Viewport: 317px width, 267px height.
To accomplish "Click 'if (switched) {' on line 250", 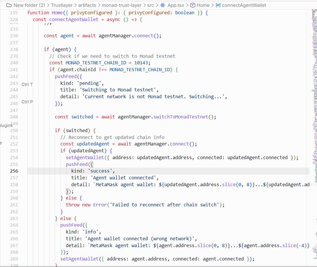I will tap(75, 131).
